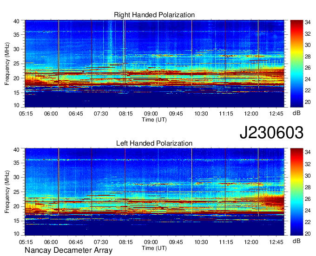Click the 08:15 time tick on Right Handed plot
Screen dimensions: 316x256
point(126,114)
